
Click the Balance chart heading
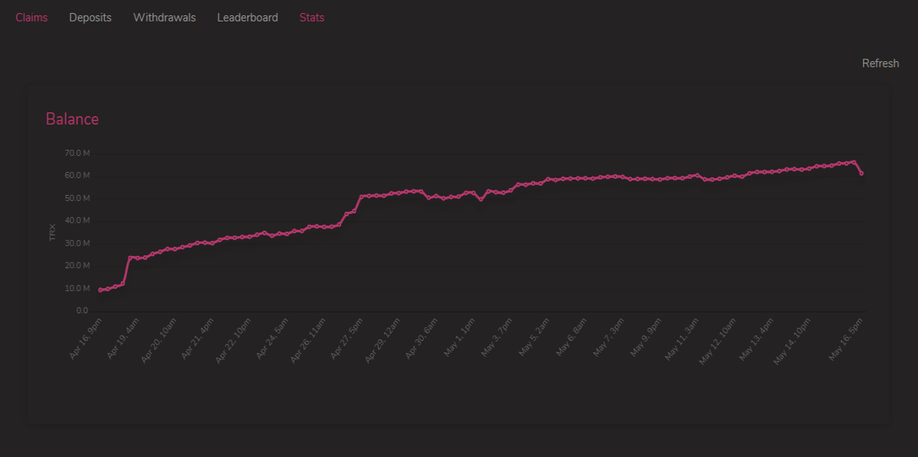click(x=72, y=119)
